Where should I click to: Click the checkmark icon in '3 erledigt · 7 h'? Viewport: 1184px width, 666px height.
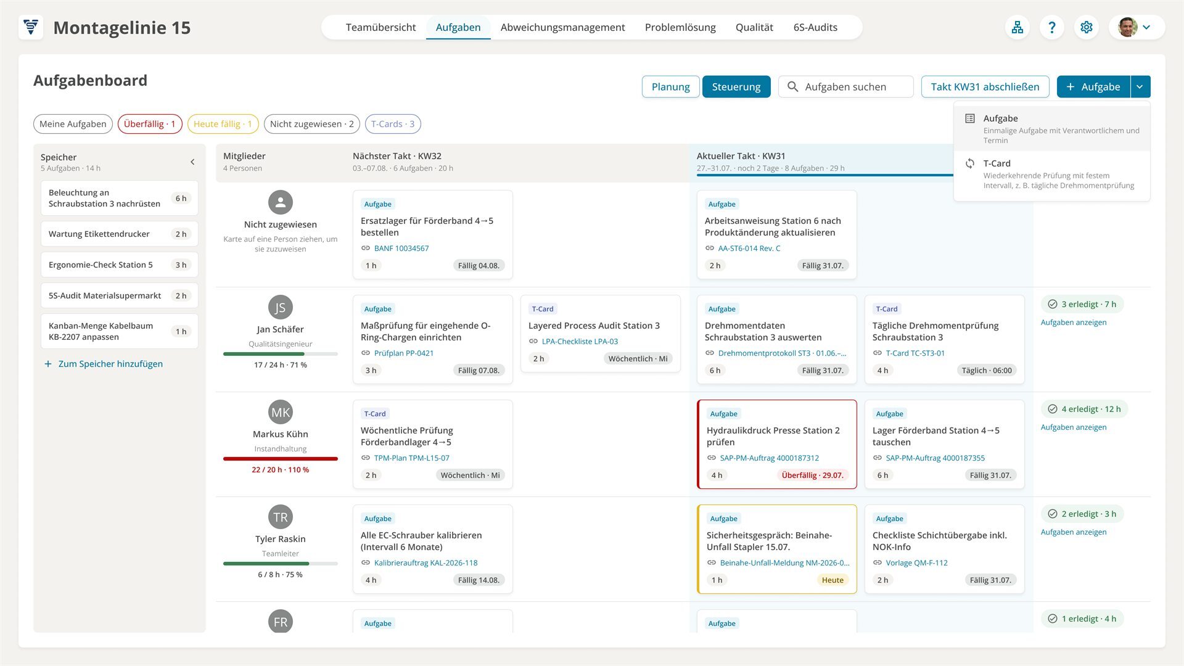1053,304
